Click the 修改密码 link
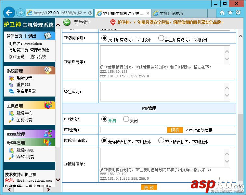Image resolution: width=246 pixels, height=195 pixels. pos(16,57)
